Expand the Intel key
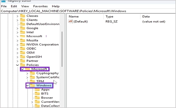 click(17, 32)
